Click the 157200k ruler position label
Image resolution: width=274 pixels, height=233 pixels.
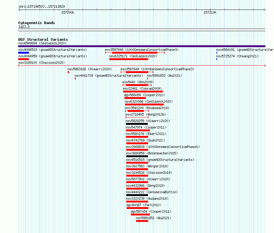68,12
